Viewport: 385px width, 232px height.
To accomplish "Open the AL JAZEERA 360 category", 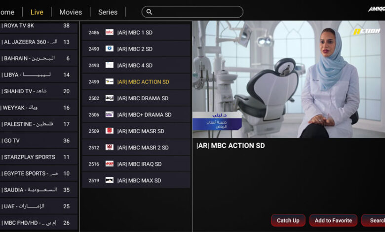I will coord(38,42).
